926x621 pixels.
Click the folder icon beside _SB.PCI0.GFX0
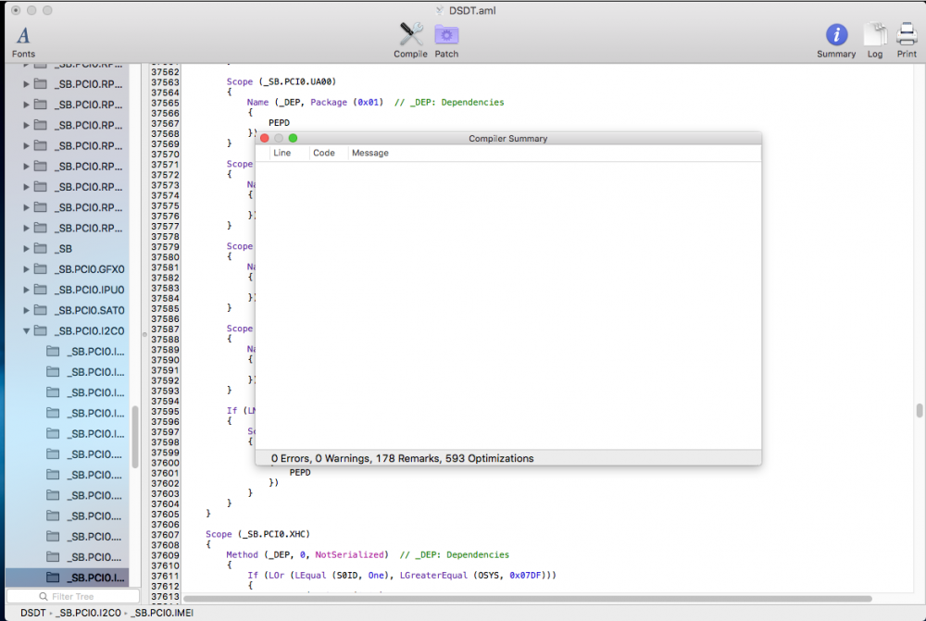41,269
